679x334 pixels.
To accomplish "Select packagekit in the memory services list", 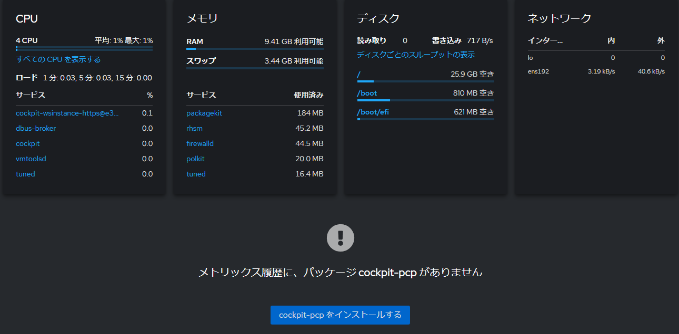I will tap(201, 112).
